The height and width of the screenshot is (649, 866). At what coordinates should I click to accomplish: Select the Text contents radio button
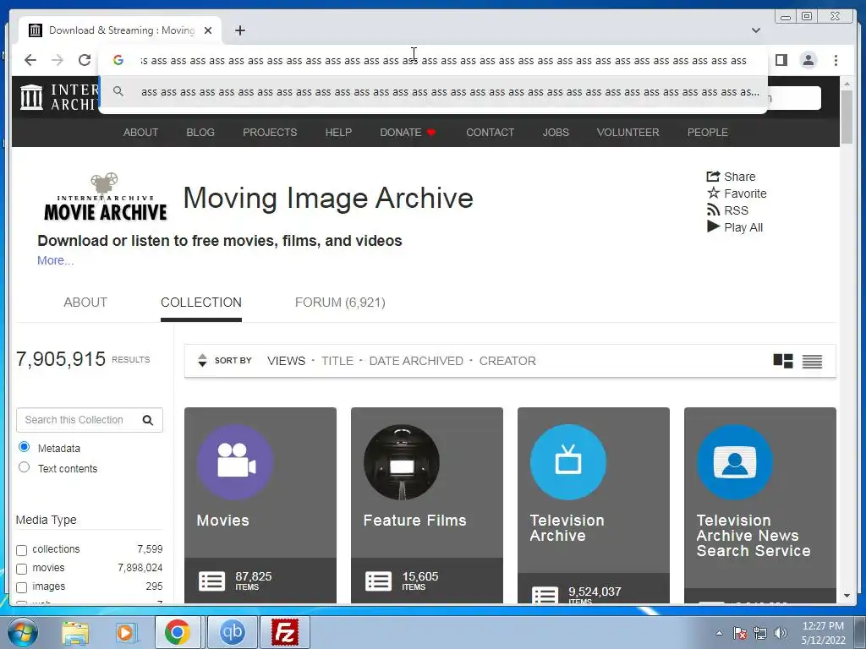[24, 466]
